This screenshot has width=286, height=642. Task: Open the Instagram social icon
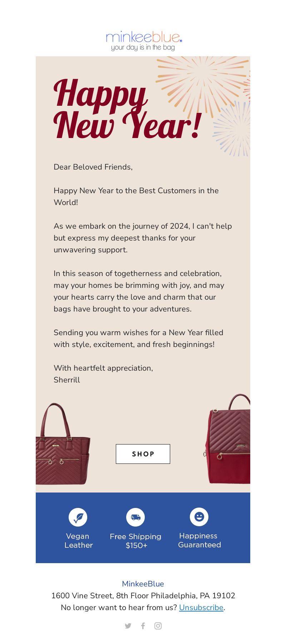pos(158,626)
